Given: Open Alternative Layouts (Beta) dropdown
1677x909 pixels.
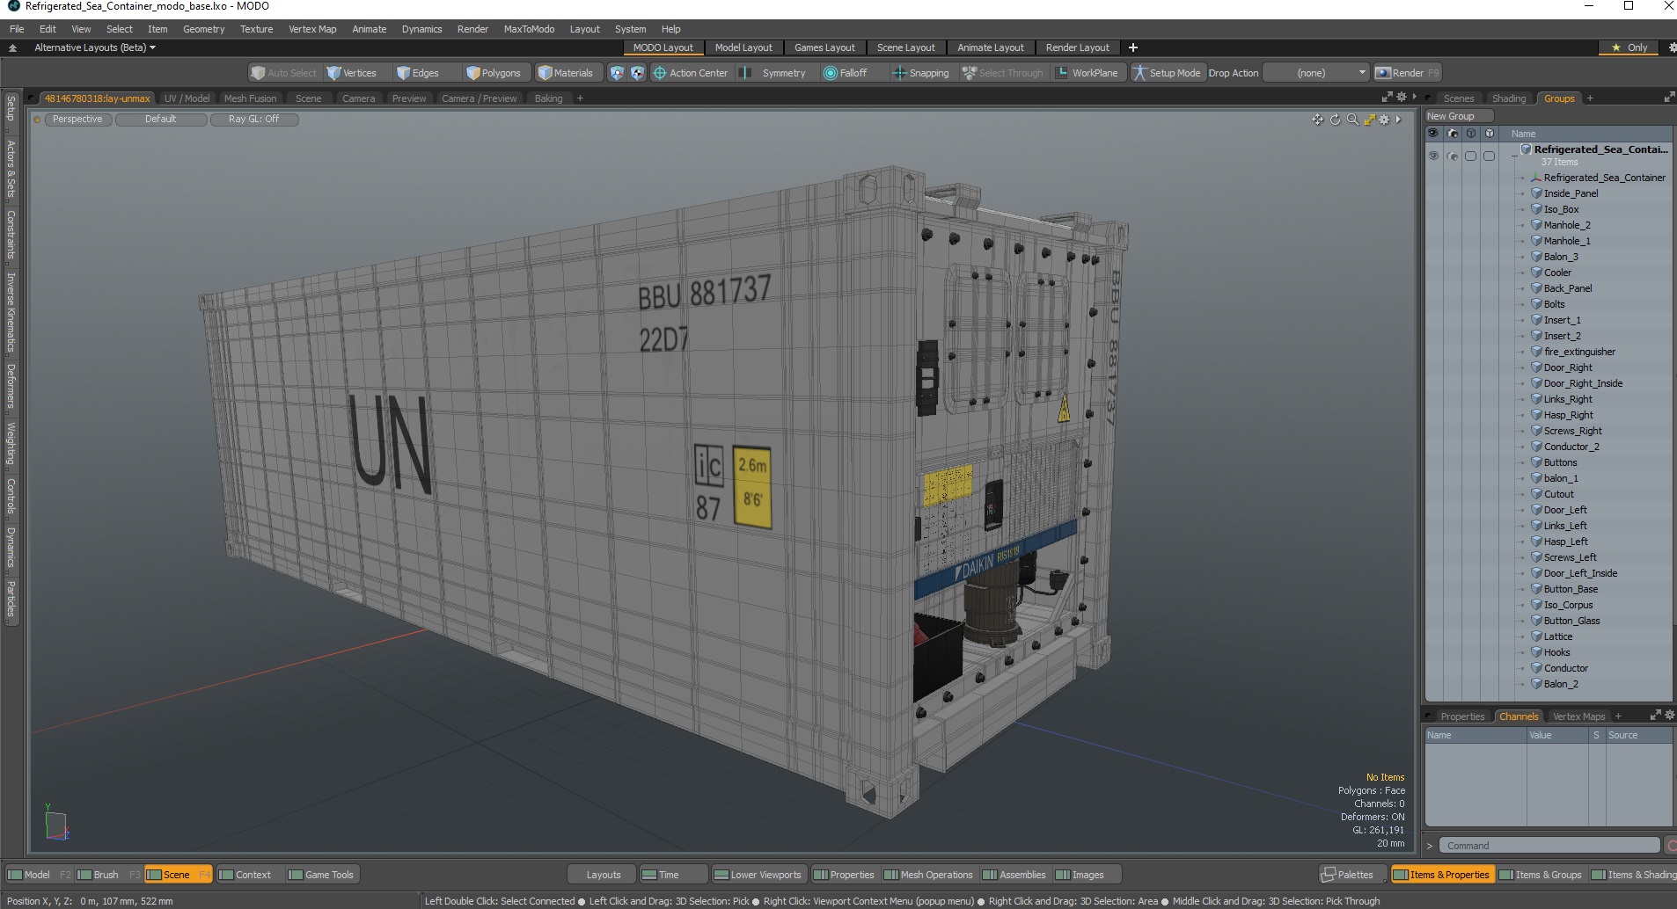Looking at the screenshot, I should click(94, 47).
